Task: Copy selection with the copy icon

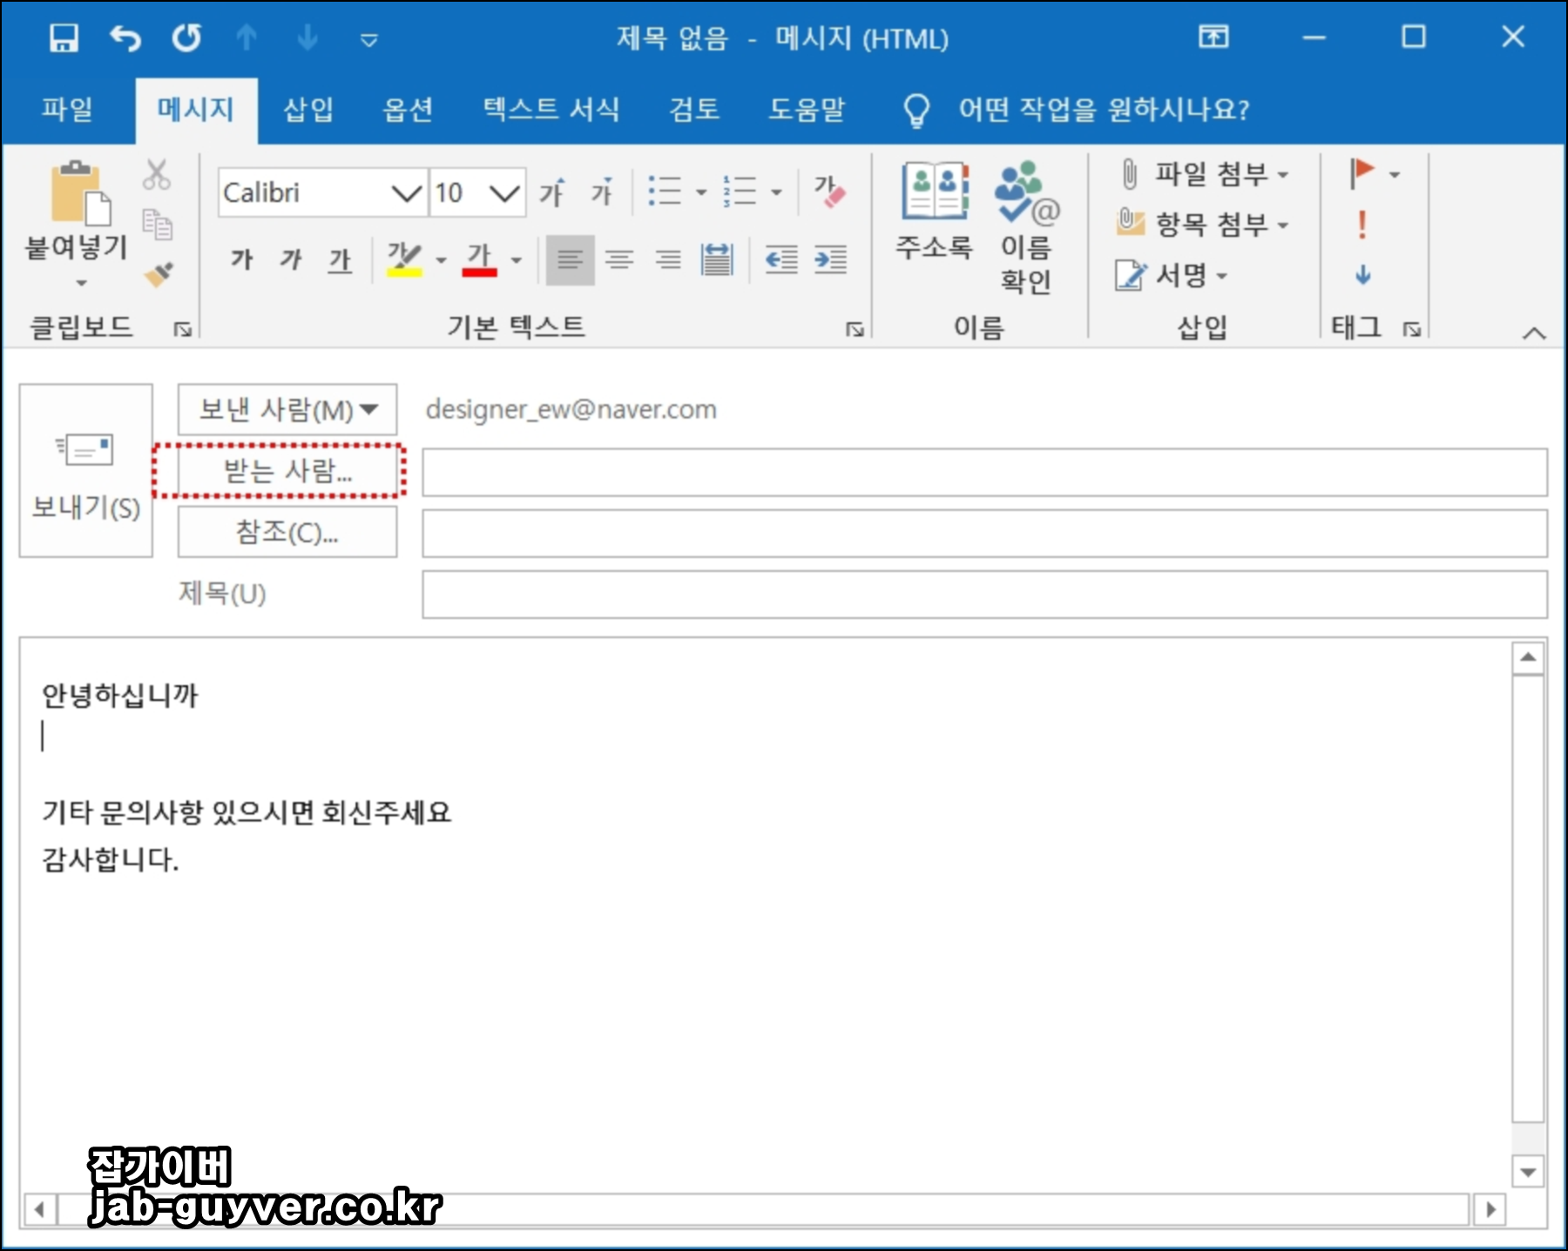Action: click(157, 225)
